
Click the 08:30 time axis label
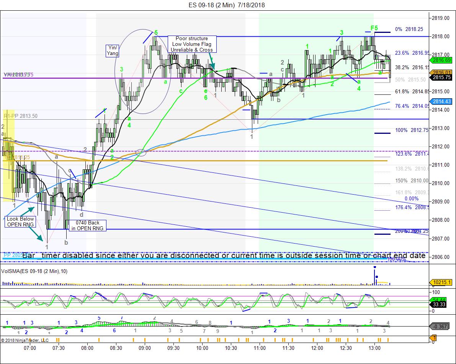(x=116, y=348)
